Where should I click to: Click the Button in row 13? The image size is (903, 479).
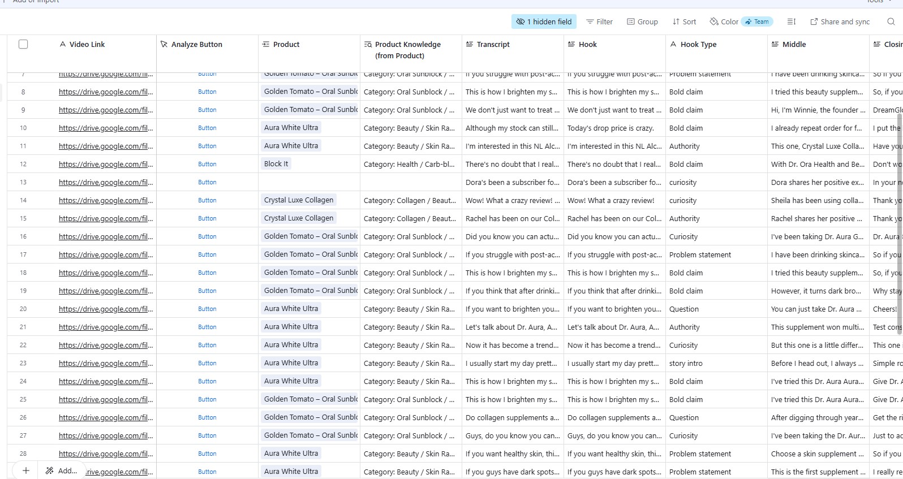tap(207, 182)
